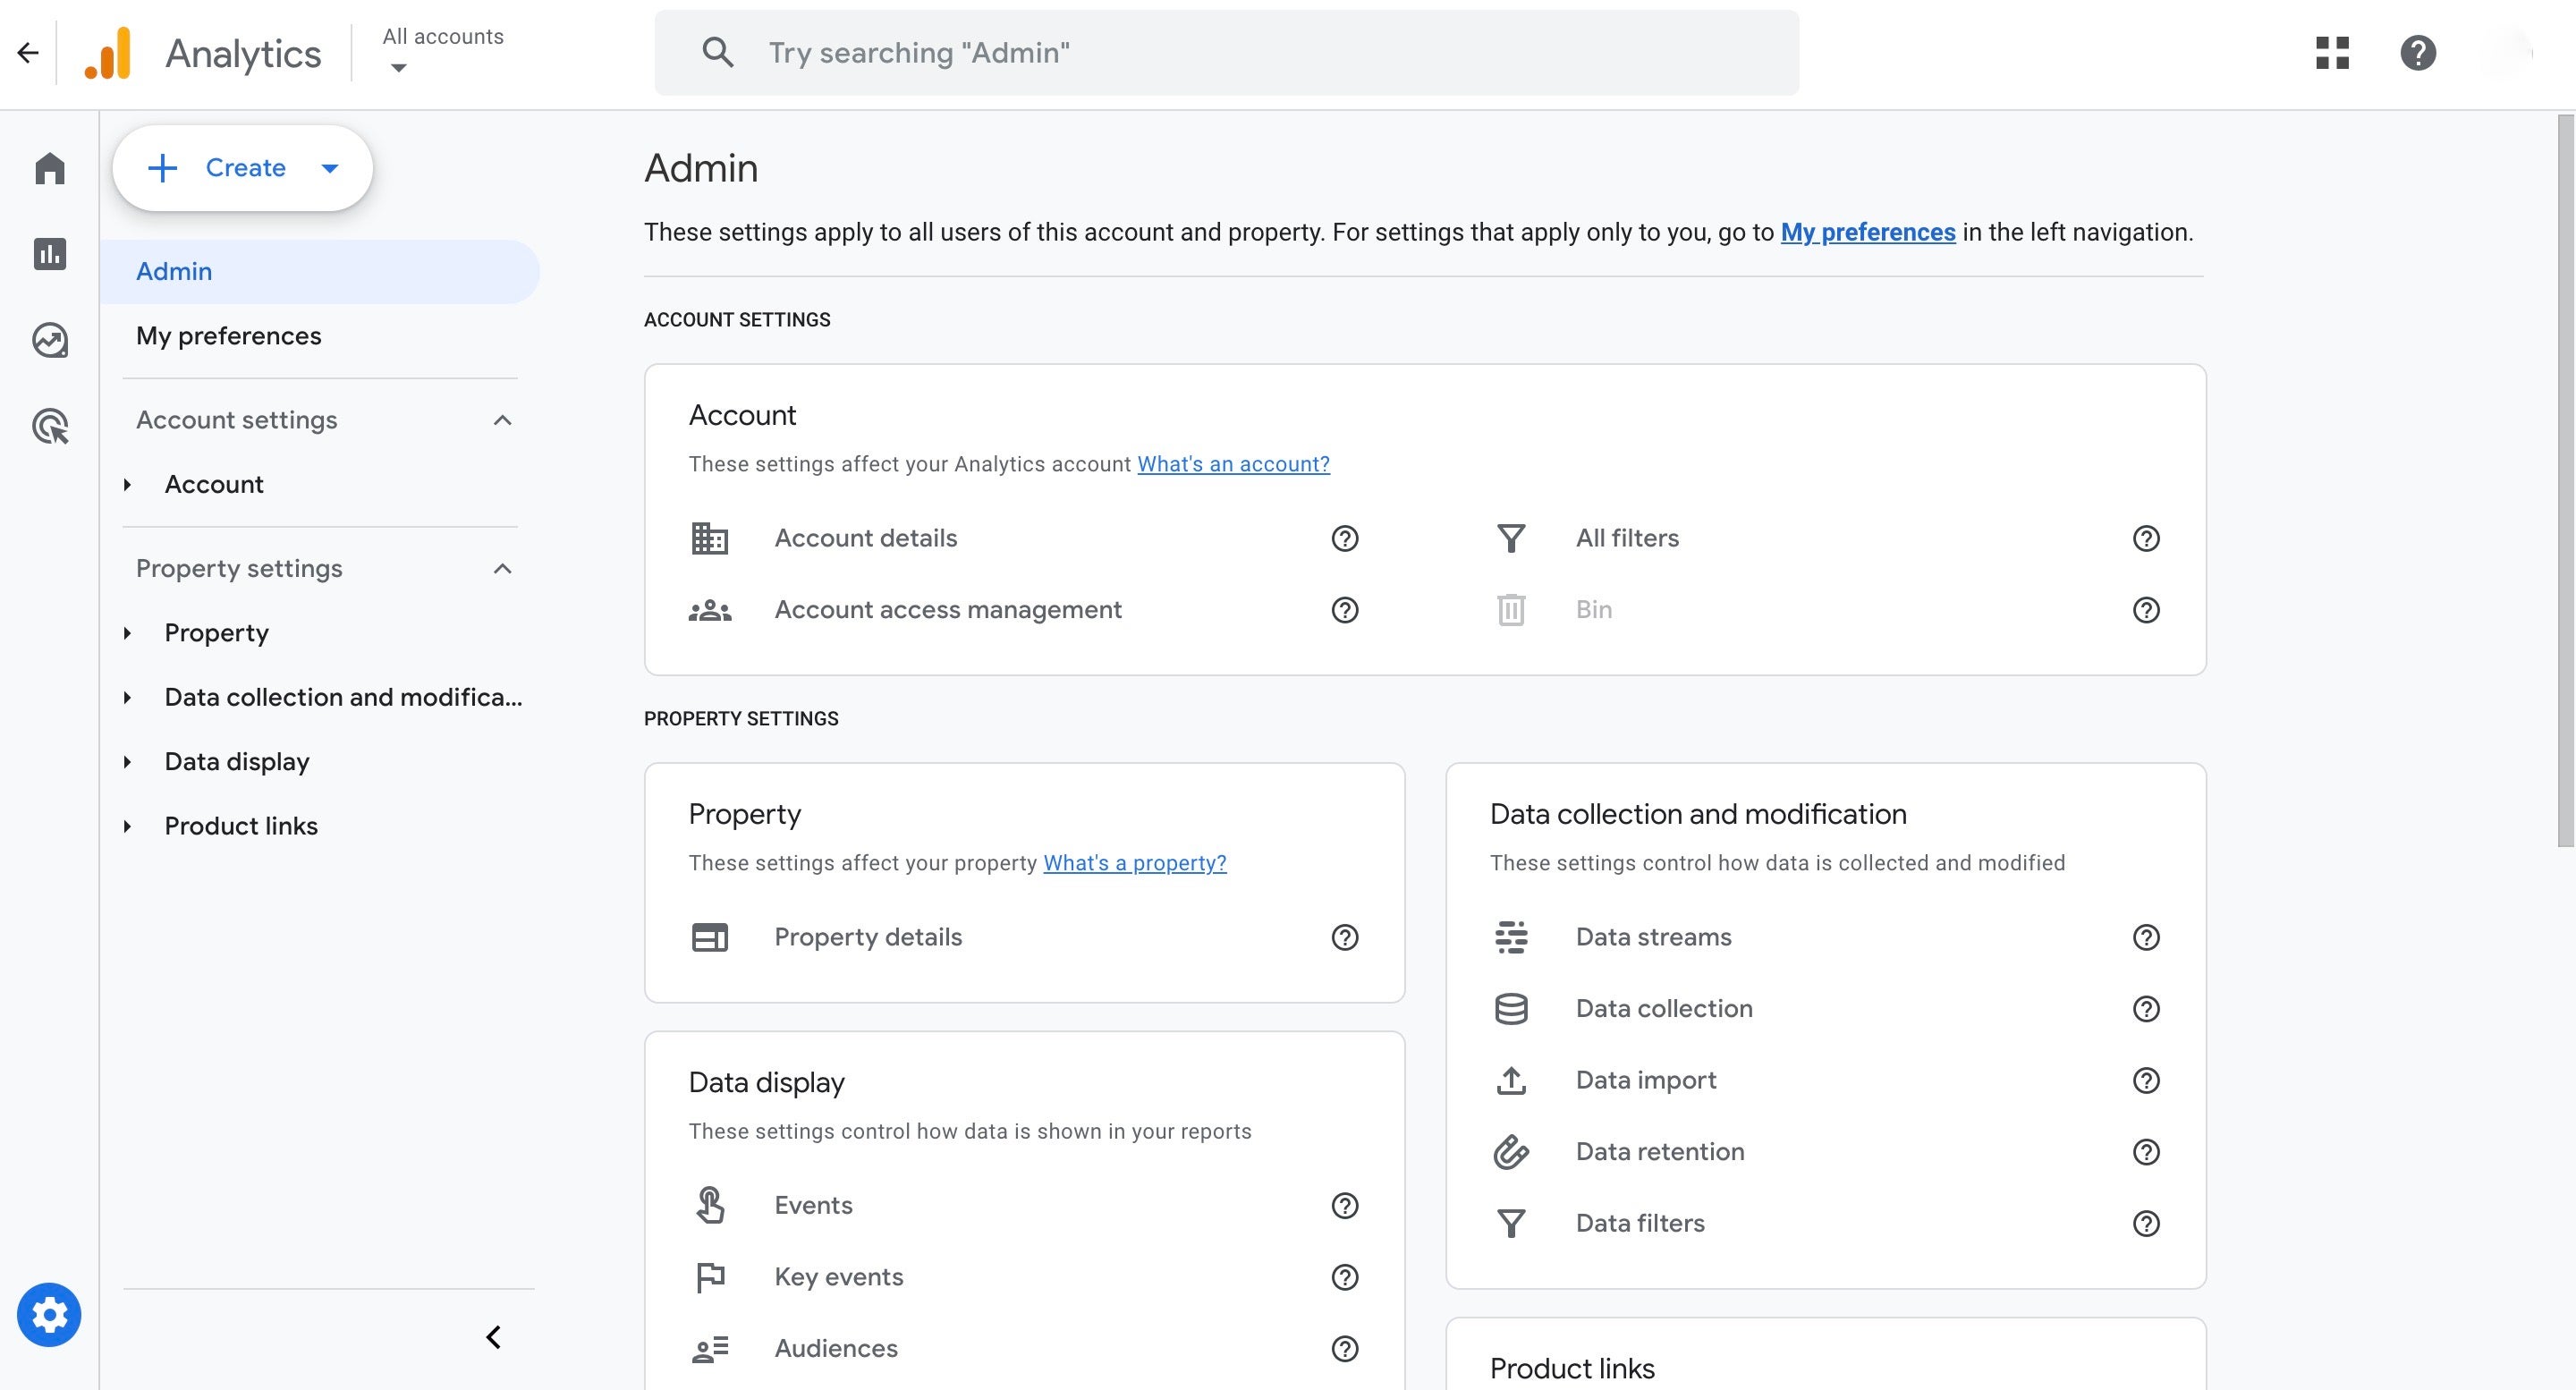Collapse the Account settings section
The width and height of the screenshot is (2576, 1390).
pyautogui.click(x=502, y=420)
